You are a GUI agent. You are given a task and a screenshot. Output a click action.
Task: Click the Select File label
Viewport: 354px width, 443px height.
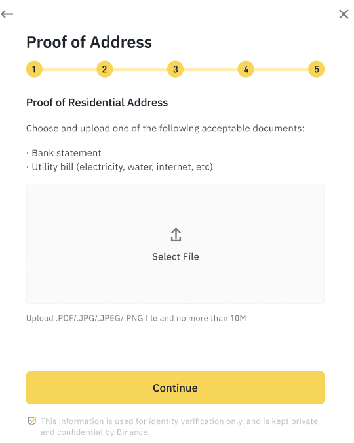175,256
